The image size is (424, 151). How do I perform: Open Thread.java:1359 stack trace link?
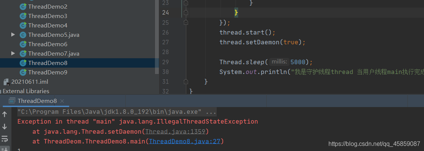(x=176, y=131)
